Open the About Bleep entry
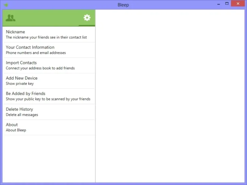Screen dimensions: 247x185 click(49, 127)
